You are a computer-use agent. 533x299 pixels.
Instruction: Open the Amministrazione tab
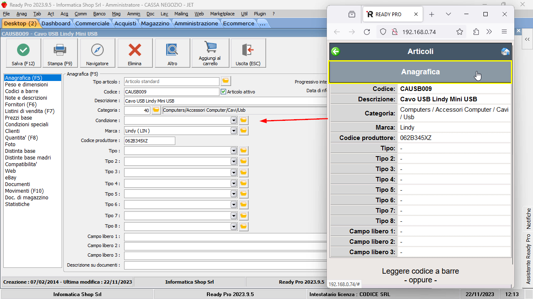[x=196, y=24]
